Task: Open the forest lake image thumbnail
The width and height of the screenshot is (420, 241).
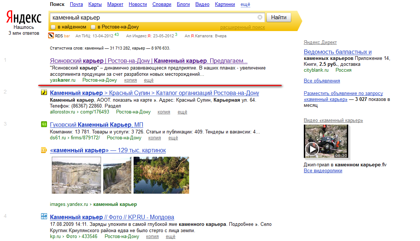Action: (x=161, y=175)
